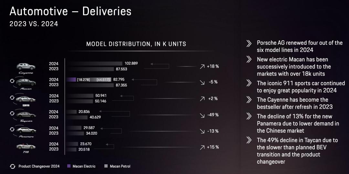Click the up arrow next to +18 %
Image resolution: width=349 pixels, height=174 pixels.
[x=202, y=66]
